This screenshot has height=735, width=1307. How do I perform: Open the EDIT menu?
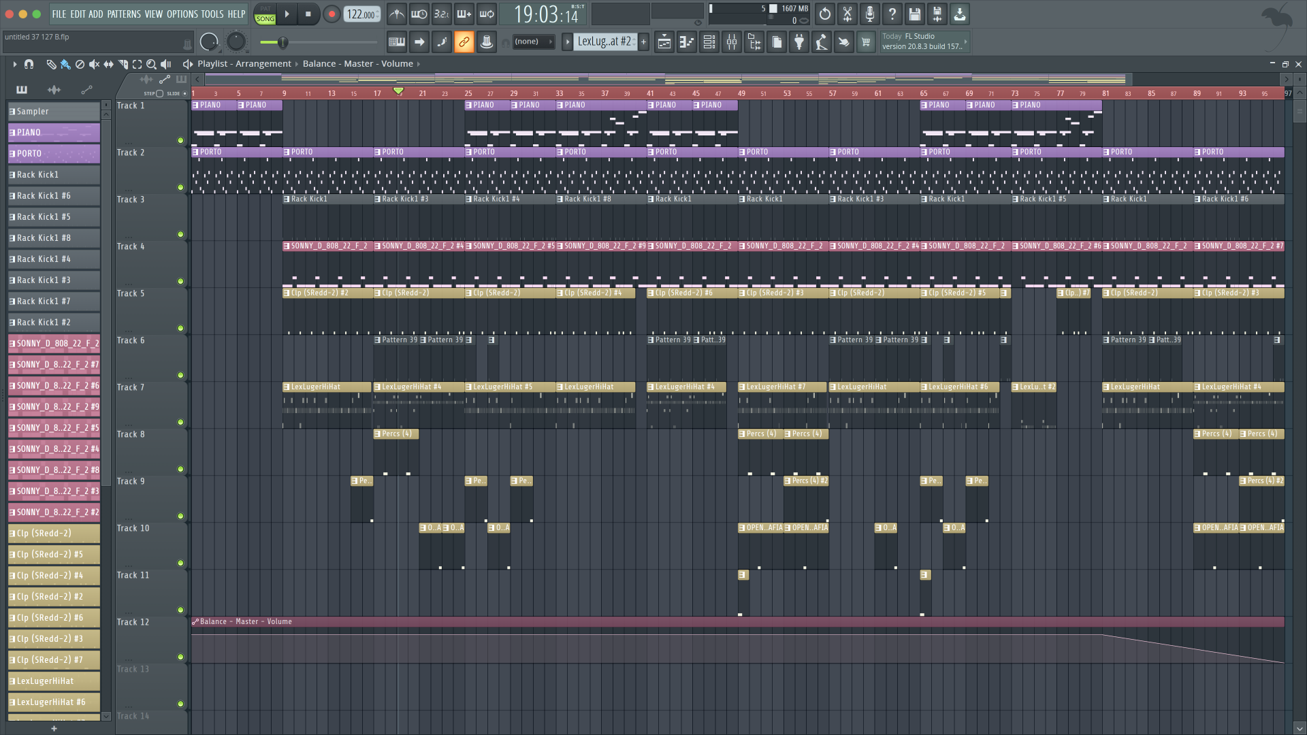(78, 14)
